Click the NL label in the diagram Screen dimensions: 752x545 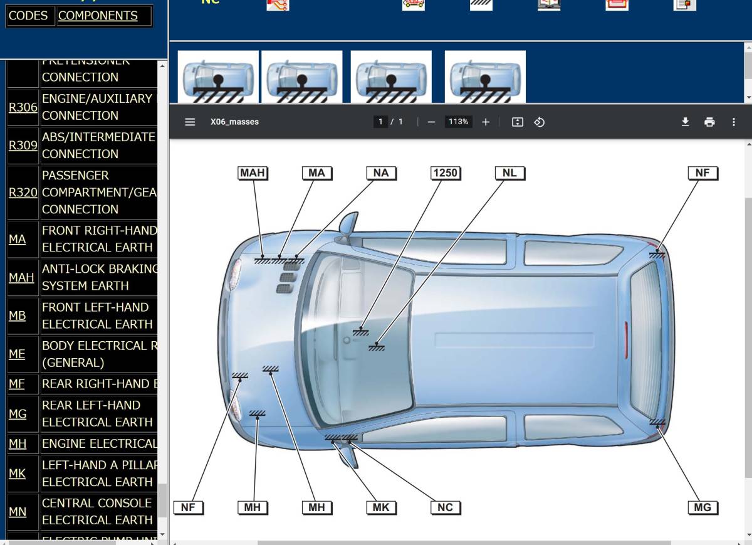point(509,173)
